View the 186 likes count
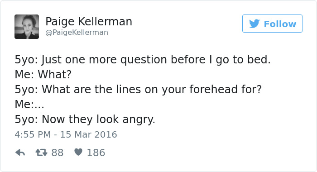This screenshot has height=172, width=317. pyautogui.click(x=96, y=153)
